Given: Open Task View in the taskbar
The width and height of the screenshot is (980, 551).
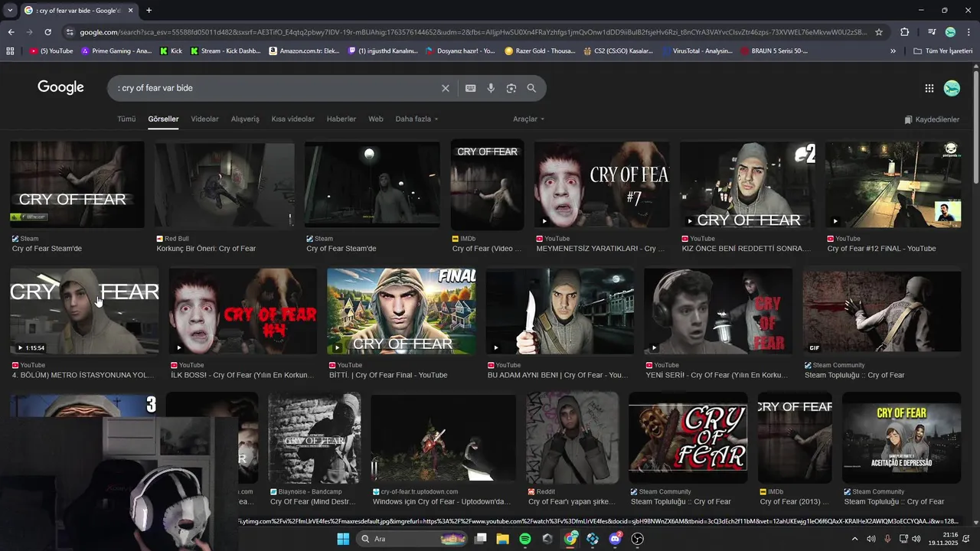Looking at the screenshot, I should 480,539.
